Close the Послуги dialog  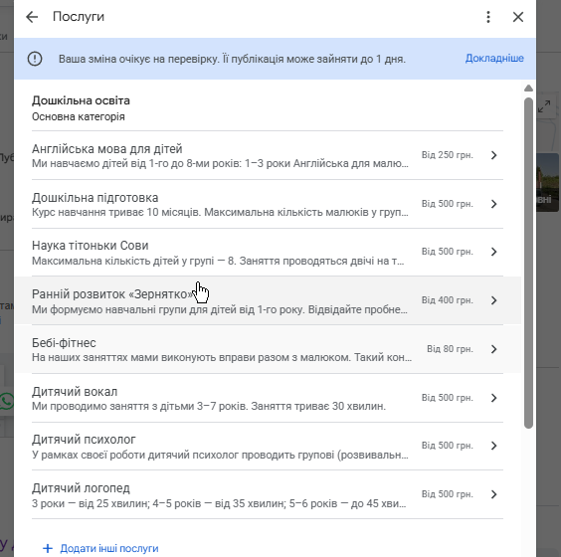[517, 17]
